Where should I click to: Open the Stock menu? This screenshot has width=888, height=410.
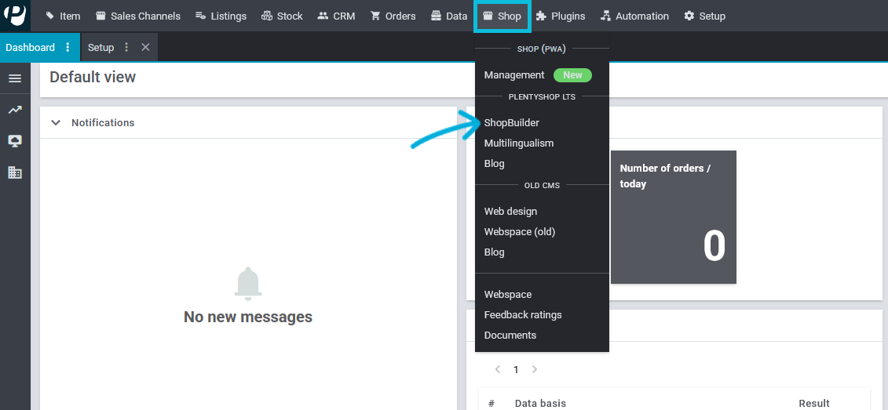(282, 16)
